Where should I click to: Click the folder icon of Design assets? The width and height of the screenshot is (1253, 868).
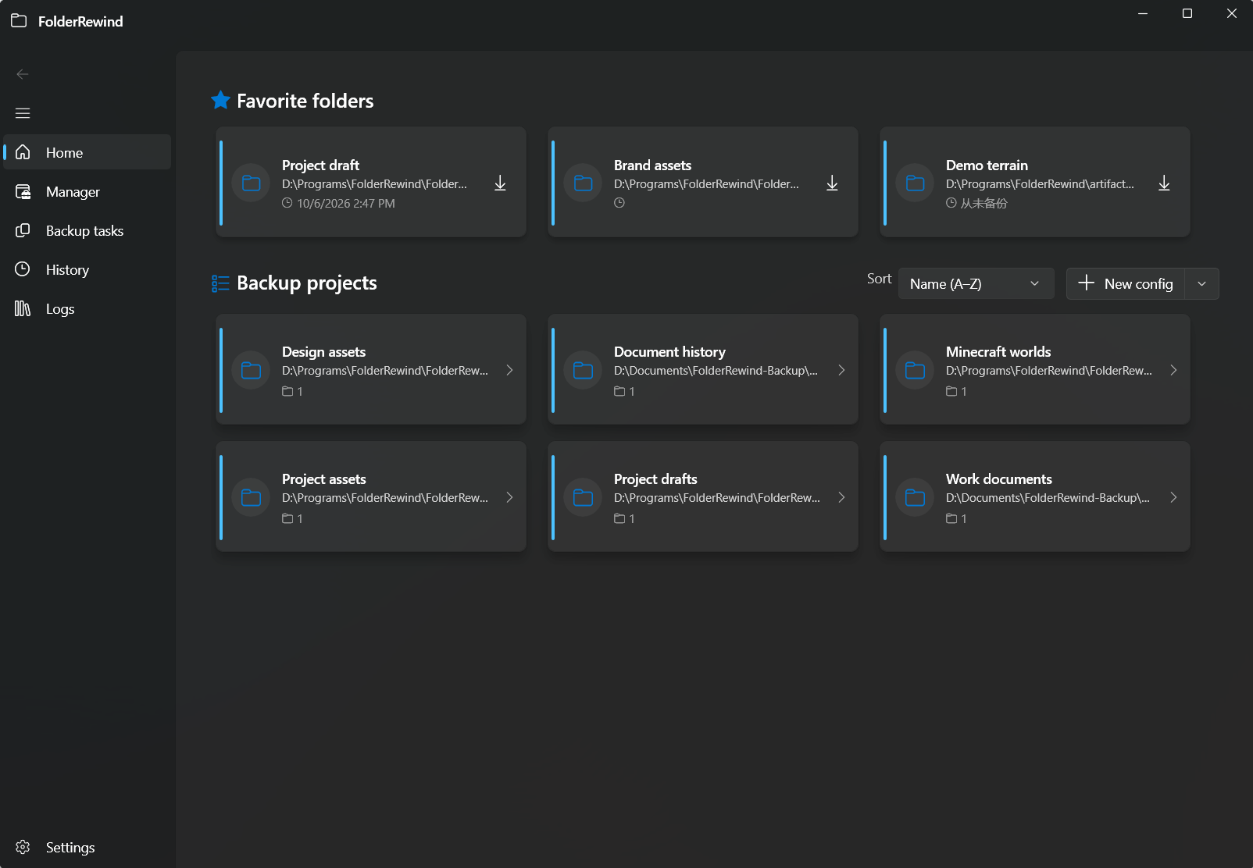[x=252, y=370]
